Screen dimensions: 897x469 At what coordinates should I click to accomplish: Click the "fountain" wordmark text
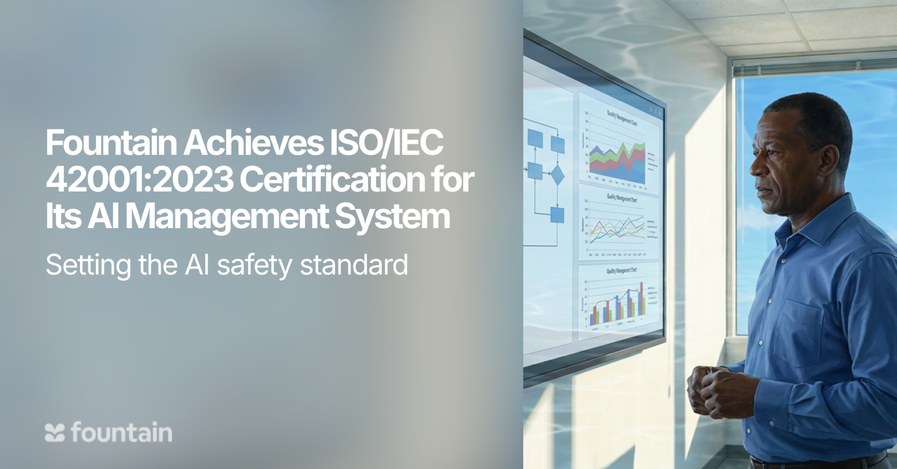click(121, 432)
